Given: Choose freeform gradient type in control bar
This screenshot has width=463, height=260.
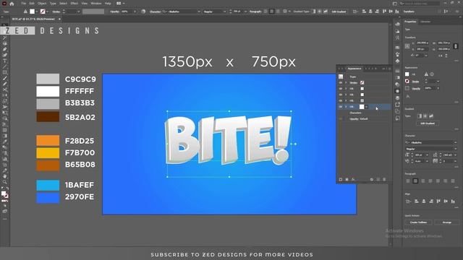Looking at the screenshot, I should [326, 12].
